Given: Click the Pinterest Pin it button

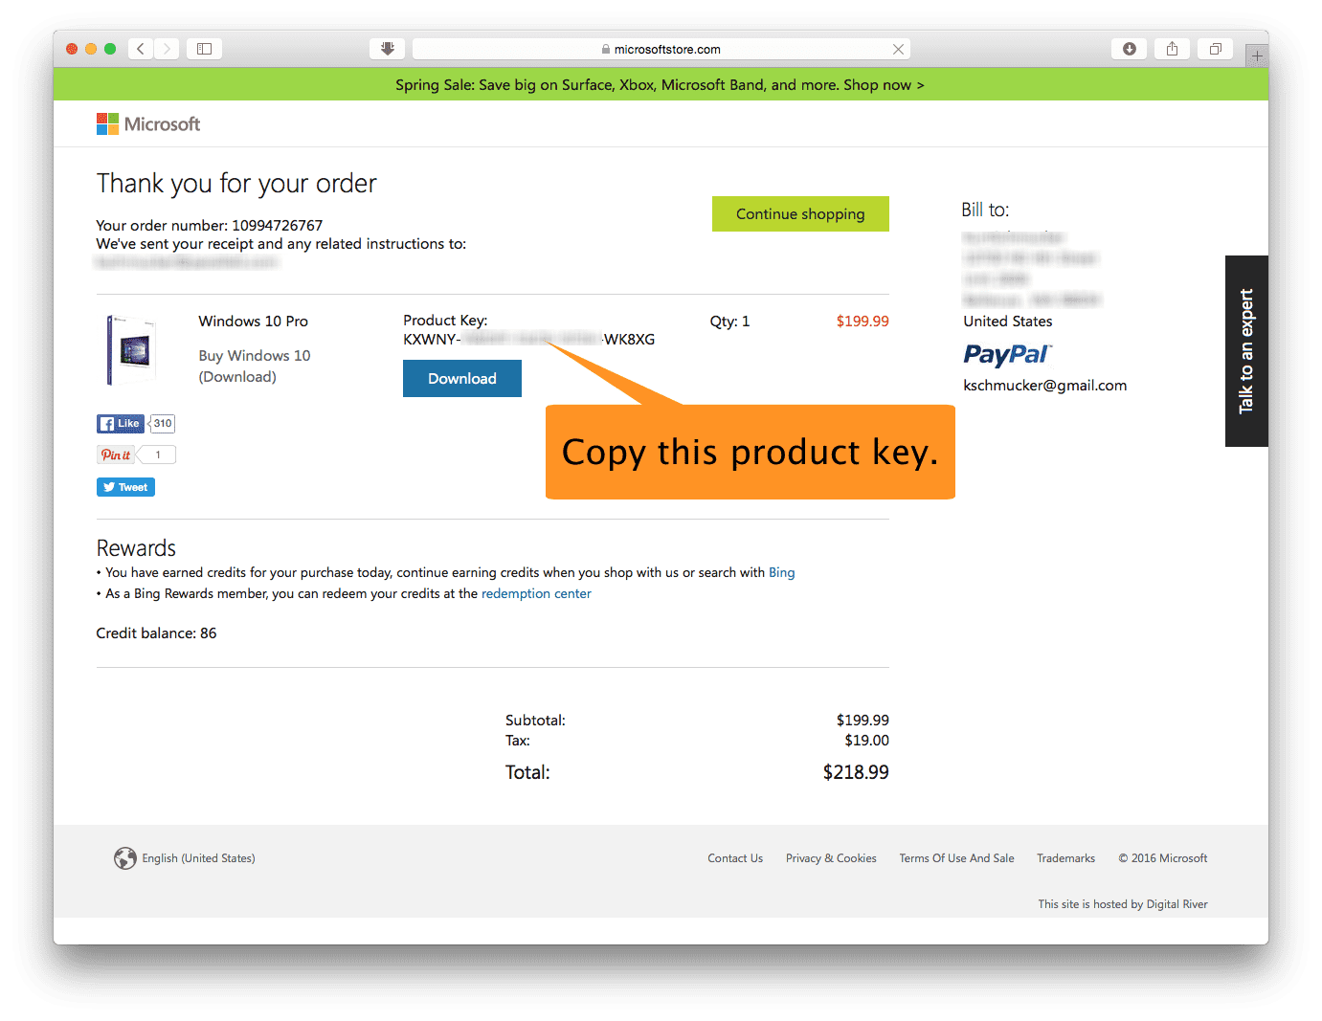Looking at the screenshot, I should tap(116, 455).
